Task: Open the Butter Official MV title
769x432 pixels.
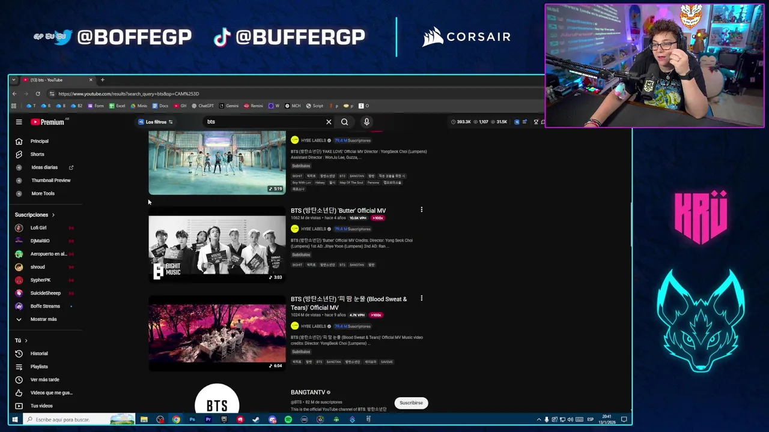Action: coord(338,211)
